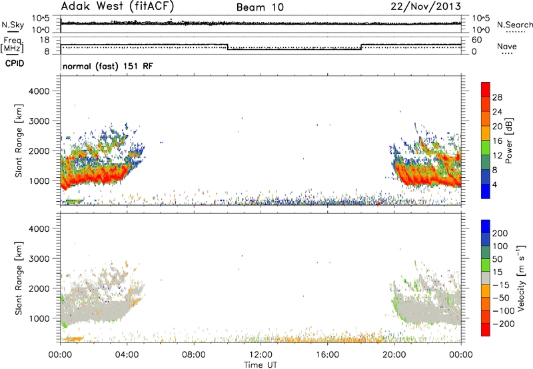The image size is (533, 369).
Task: Click the frequency drop step near 10:00 UT
Action: tap(227, 47)
